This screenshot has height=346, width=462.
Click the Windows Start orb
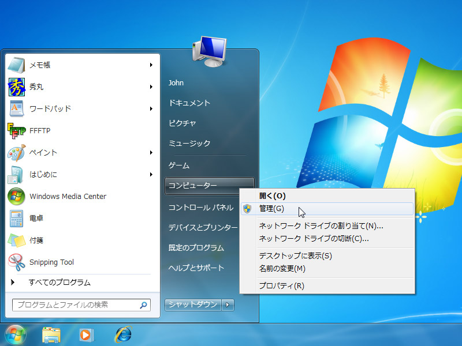tap(16, 335)
